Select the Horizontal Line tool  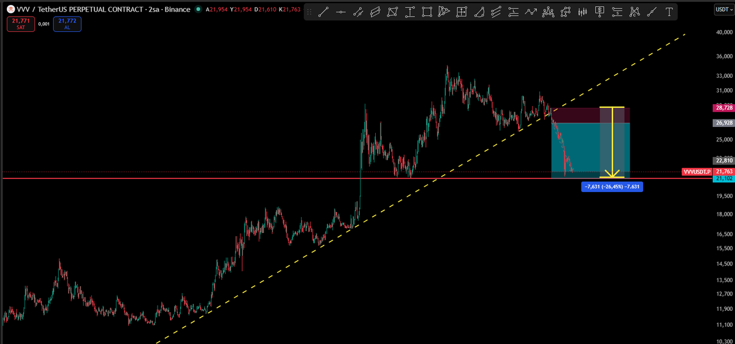[341, 12]
